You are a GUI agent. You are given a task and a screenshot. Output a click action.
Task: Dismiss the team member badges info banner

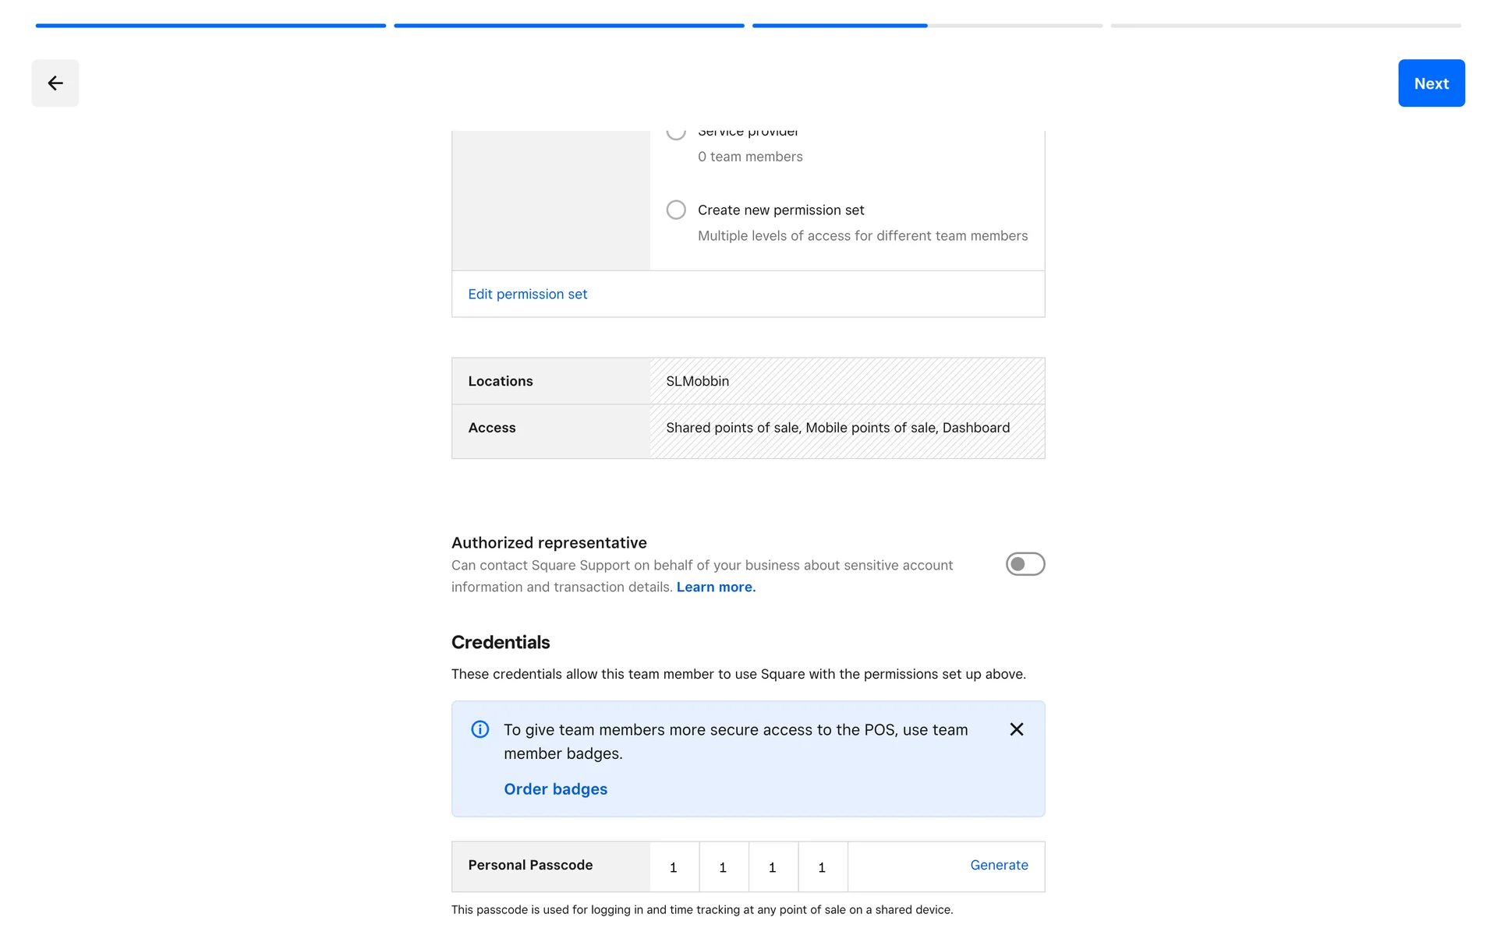point(1016,729)
